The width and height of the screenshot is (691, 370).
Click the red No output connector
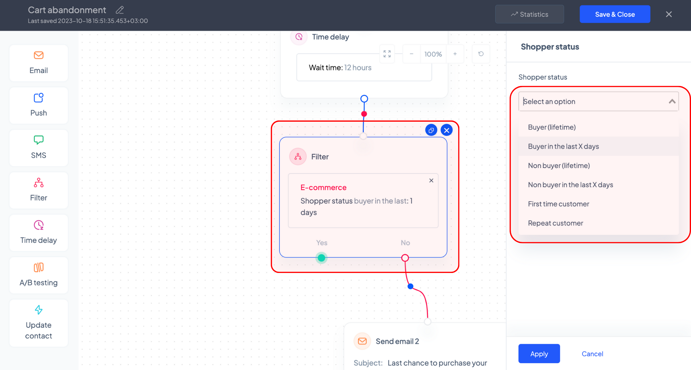tap(405, 258)
